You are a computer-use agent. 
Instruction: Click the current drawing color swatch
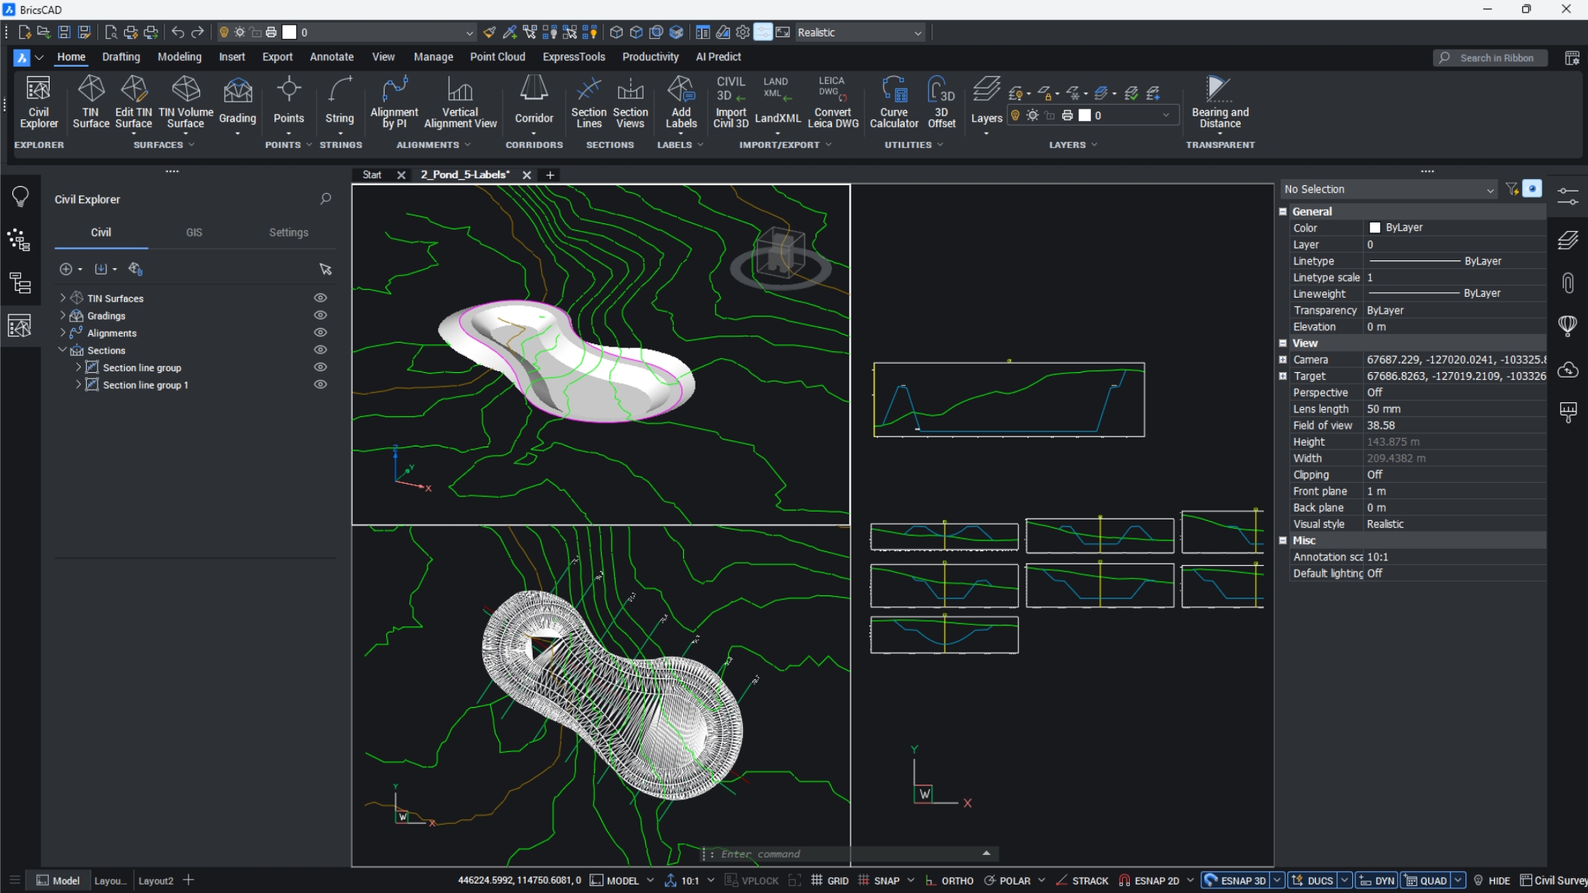289,32
